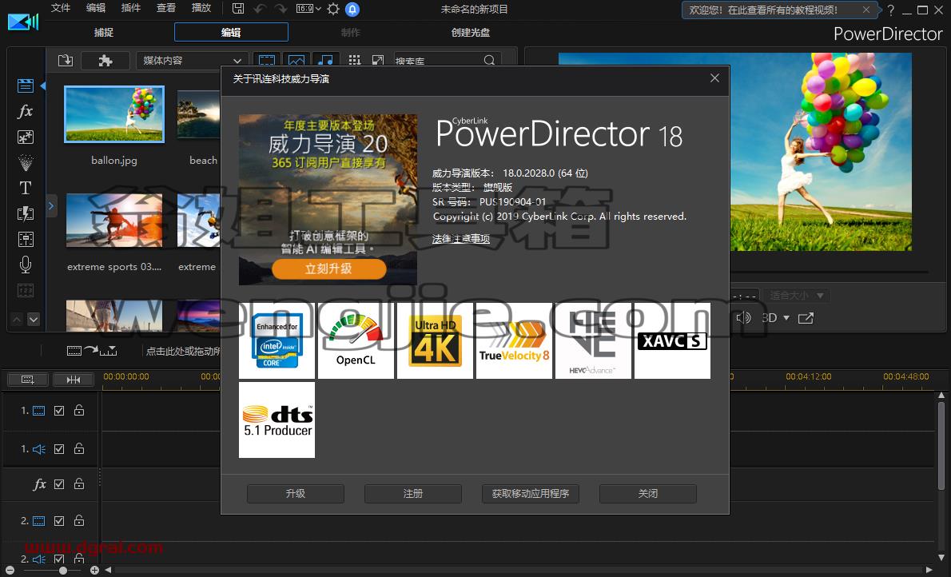Click the blue notification bell icon
The image size is (951, 577).
click(x=352, y=9)
